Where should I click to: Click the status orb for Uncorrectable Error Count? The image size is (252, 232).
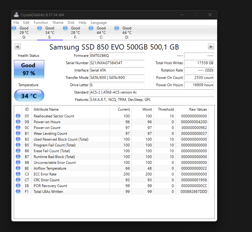click(18, 162)
